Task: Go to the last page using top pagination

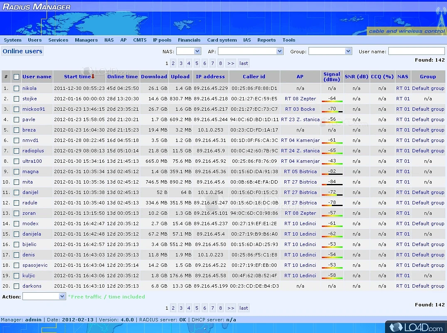Action: [x=244, y=63]
